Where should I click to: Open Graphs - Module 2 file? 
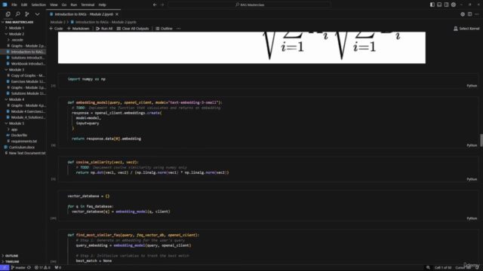pyautogui.click(x=28, y=46)
